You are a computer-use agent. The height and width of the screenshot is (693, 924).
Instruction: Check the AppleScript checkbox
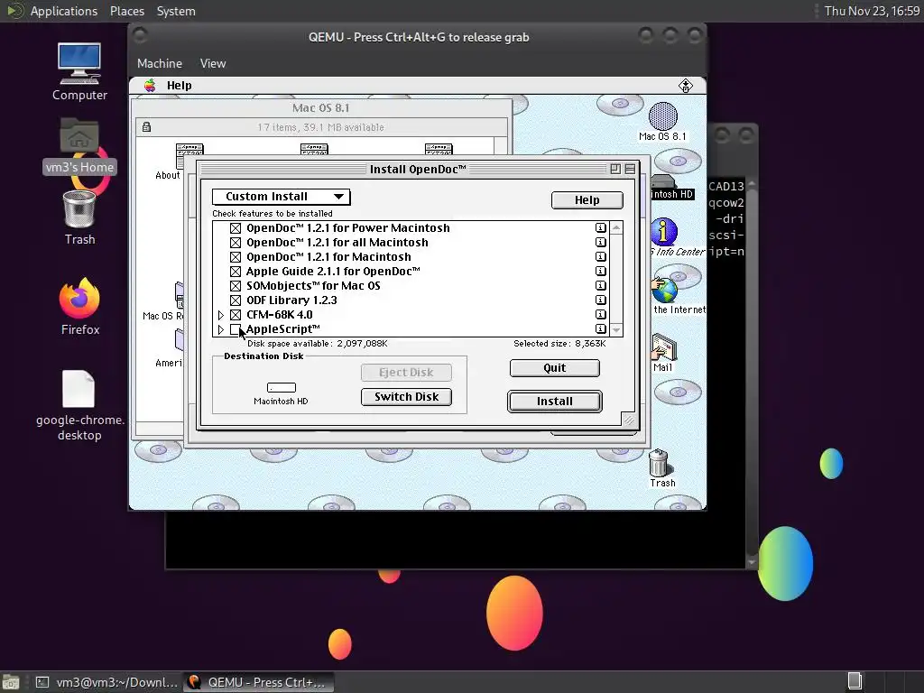[x=236, y=328]
